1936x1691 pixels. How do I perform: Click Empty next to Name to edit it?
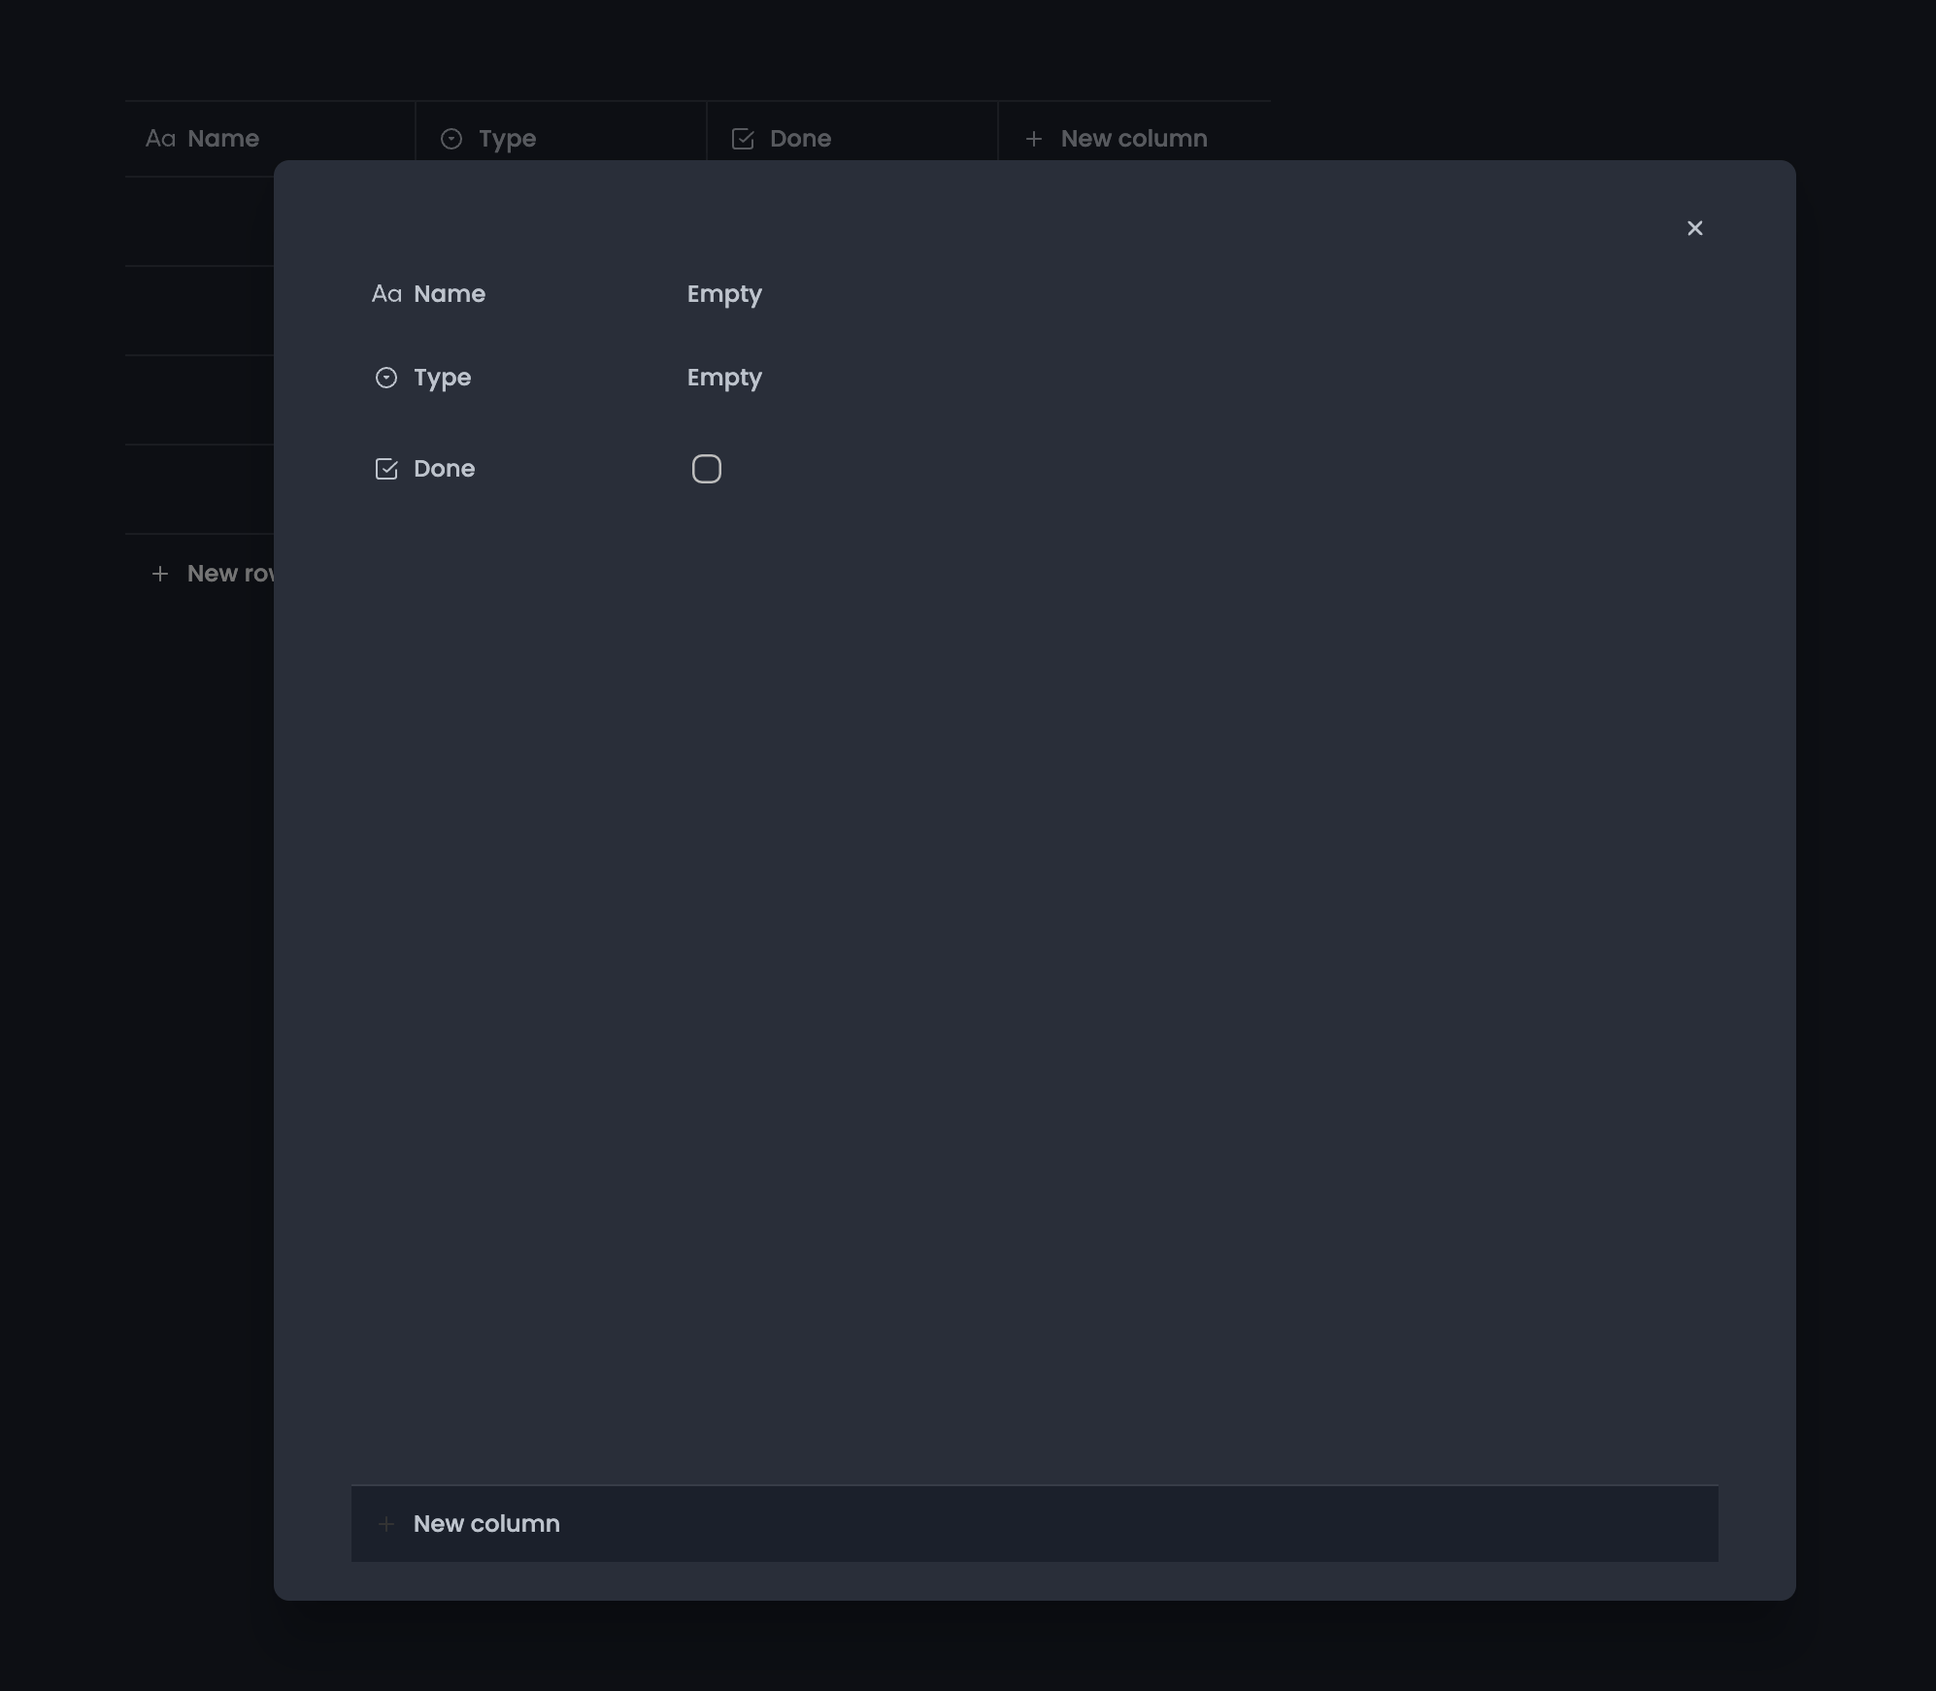724,294
